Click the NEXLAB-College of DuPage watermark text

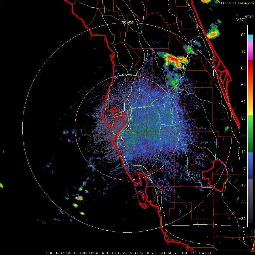click(228, 3)
